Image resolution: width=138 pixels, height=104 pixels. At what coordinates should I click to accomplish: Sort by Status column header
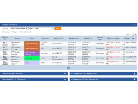click(32, 38)
